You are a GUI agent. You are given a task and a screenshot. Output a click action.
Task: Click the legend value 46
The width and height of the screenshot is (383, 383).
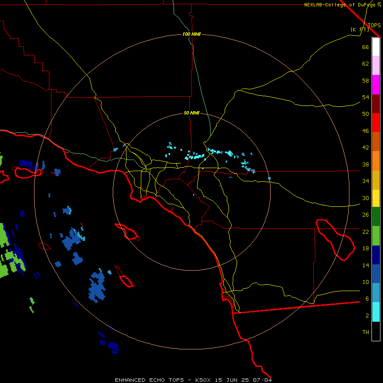(x=366, y=131)
